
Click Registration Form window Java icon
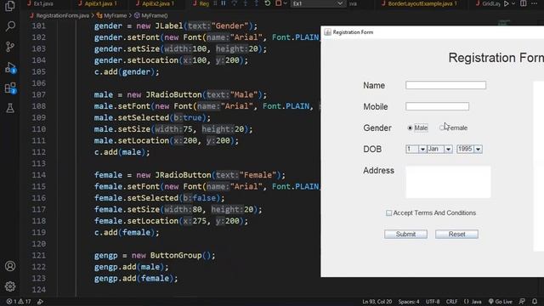pos(327,32)
